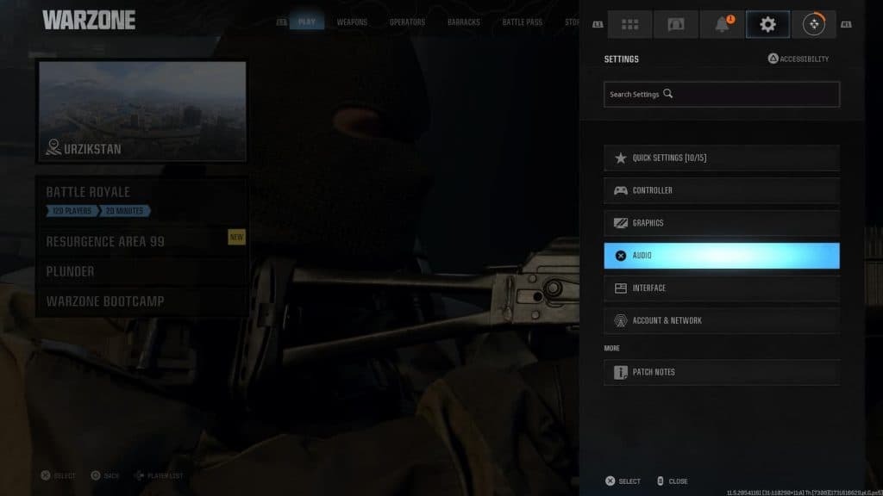Open the notifications bell icon

722,24
